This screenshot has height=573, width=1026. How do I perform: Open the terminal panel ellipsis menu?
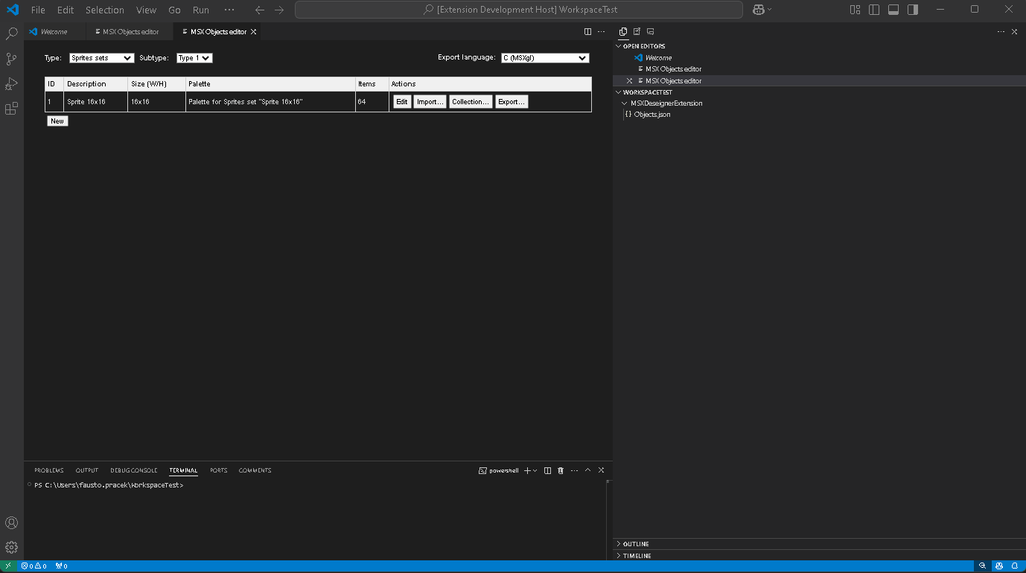coord(574,470)
